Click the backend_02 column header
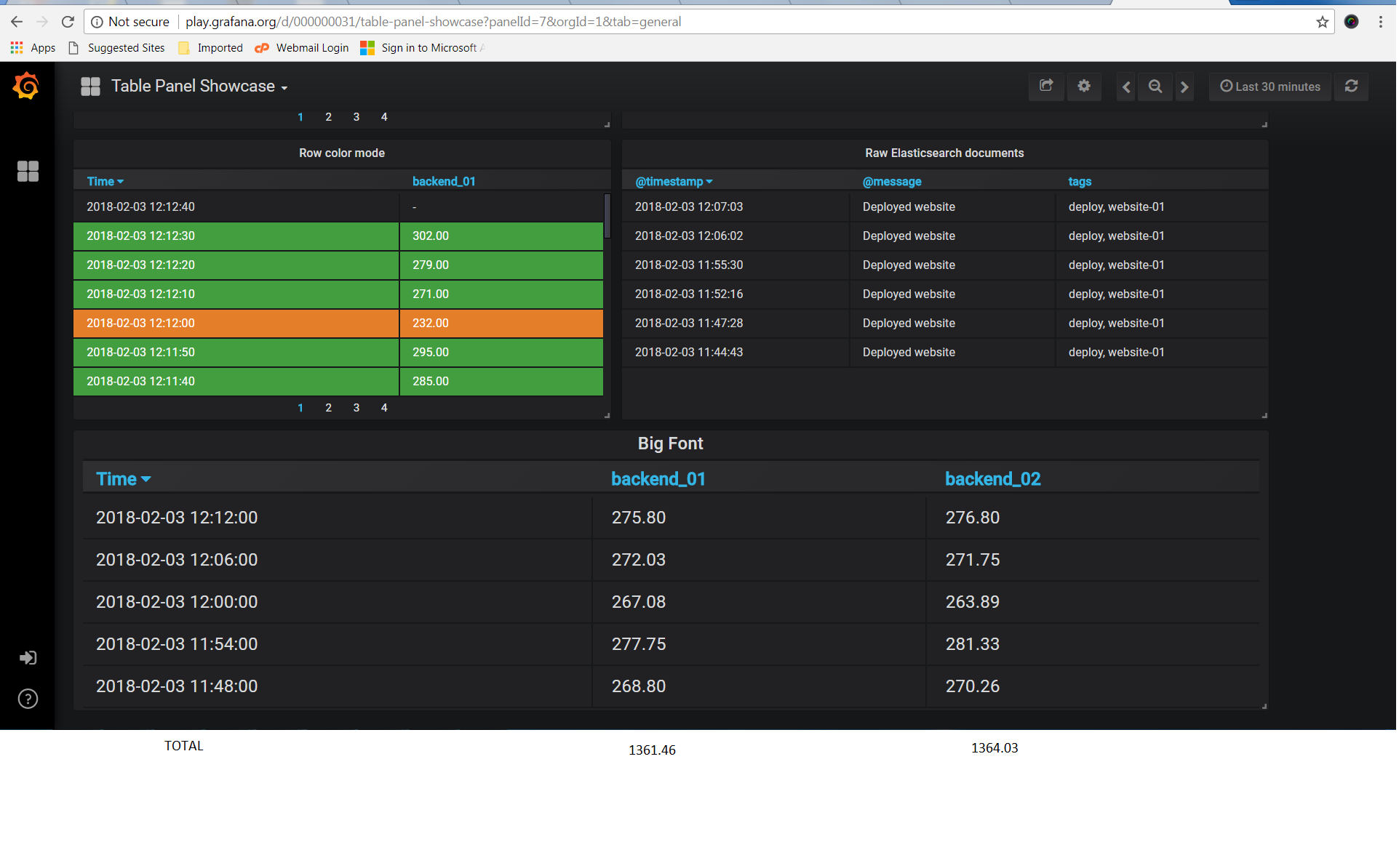The width and height of the screenshot is (1399, 863). click(x=992, y=479)
